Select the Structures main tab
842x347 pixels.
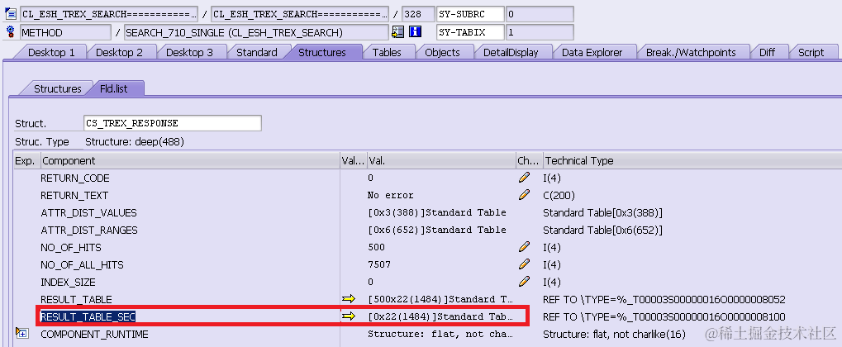pyautogui.click(x=322, y=53)
